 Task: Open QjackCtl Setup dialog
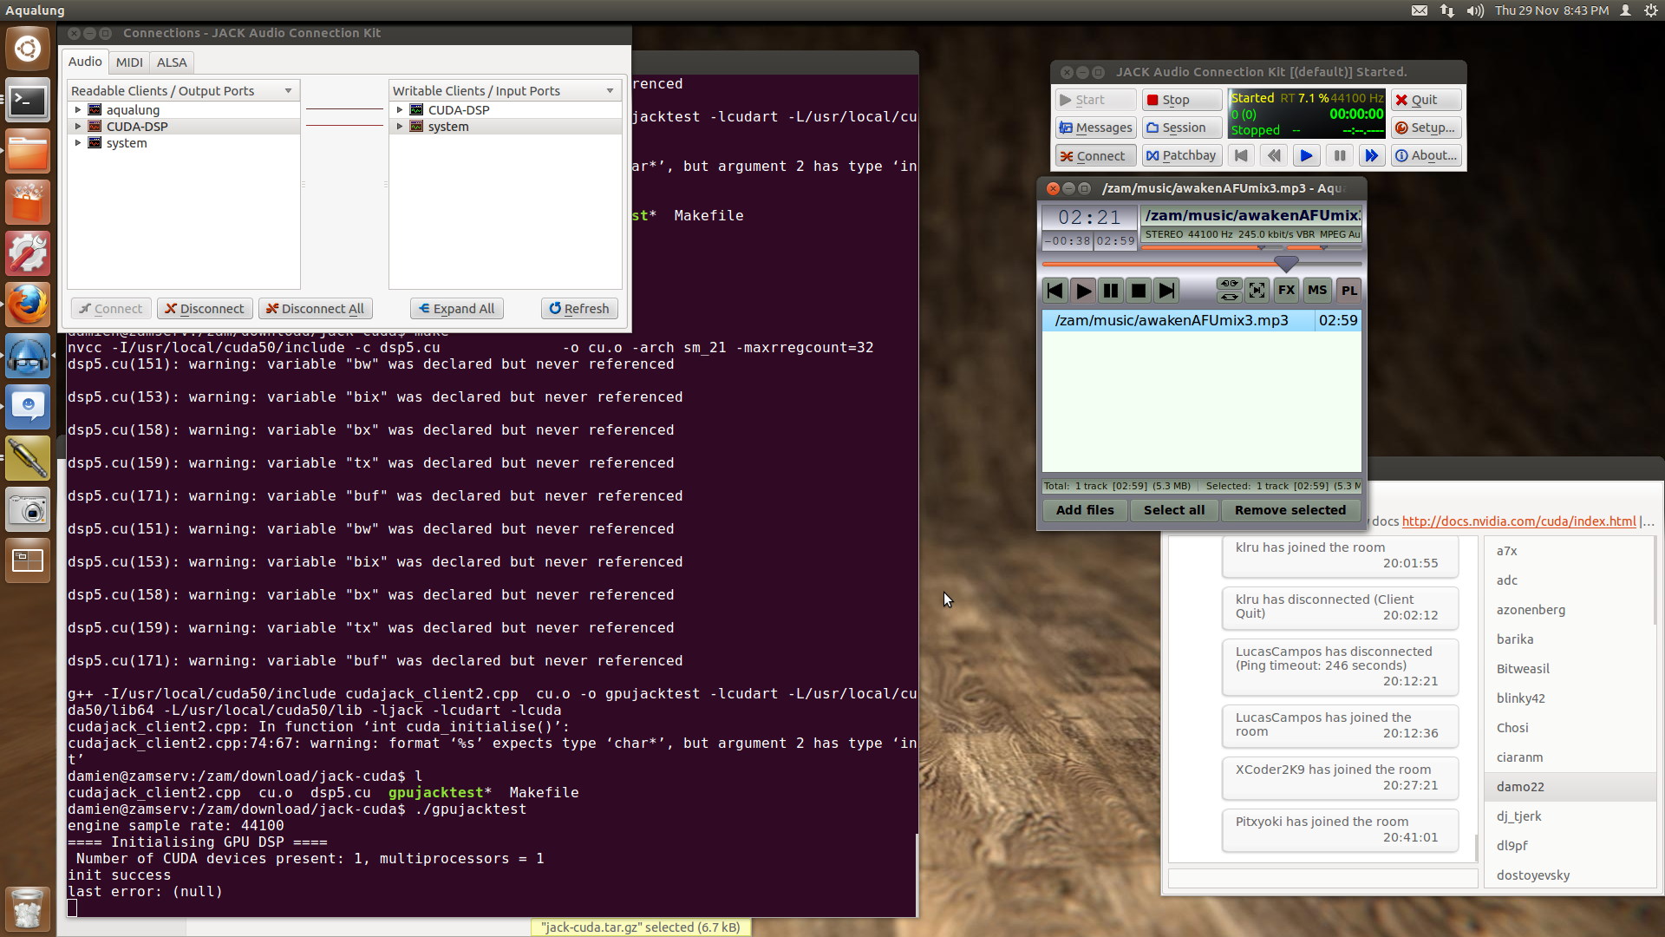pyautogui.click(x=1426, y=128)
